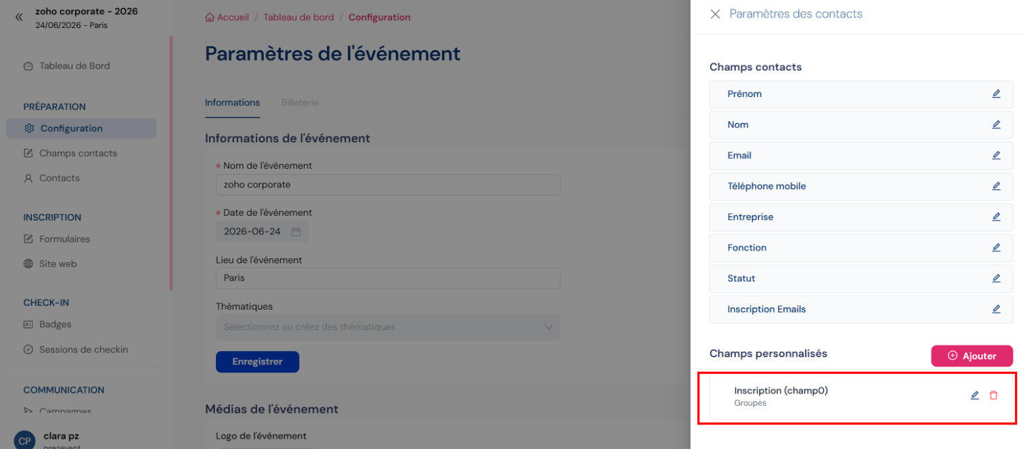Focus the Date de l'événement field
The width and height of the screenshot is (1025, 449).
point(262,231)
